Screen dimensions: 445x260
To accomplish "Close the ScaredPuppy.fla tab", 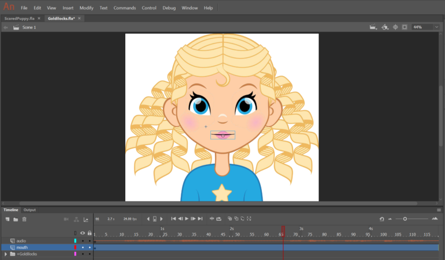I will click(39, 19).
